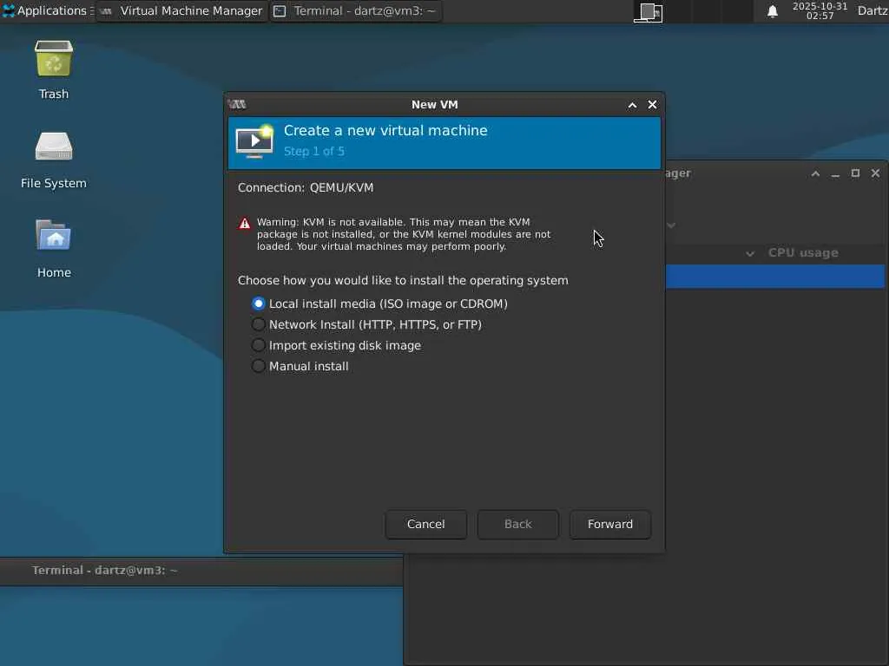Cancel the New VM wizard
Screen dimensions: 889x666
pyautogui.click(x=425, y=525)
